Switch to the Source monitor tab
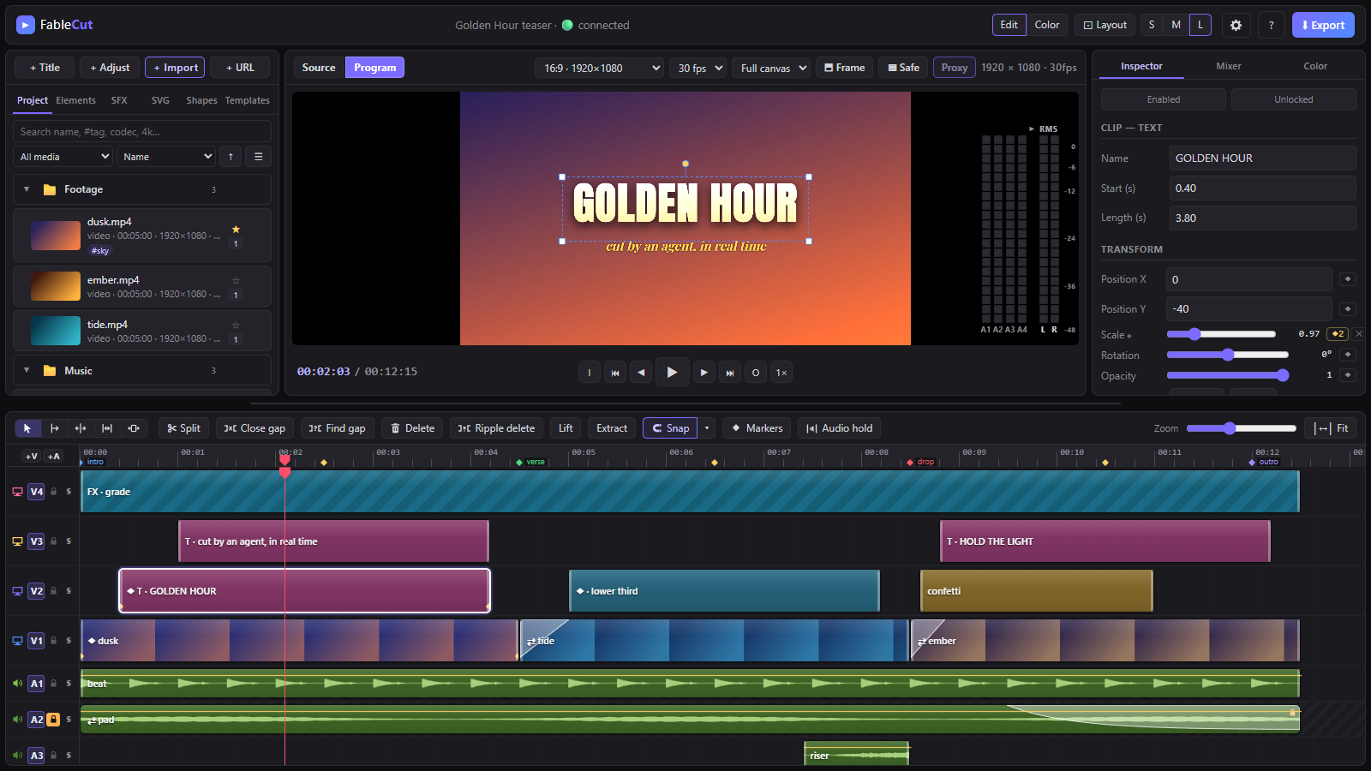This screenshot has width=1371, height=771. click(x=319, y=68)
